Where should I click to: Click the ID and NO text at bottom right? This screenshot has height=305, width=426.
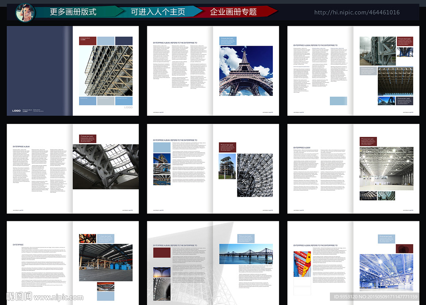click(374, 297)
